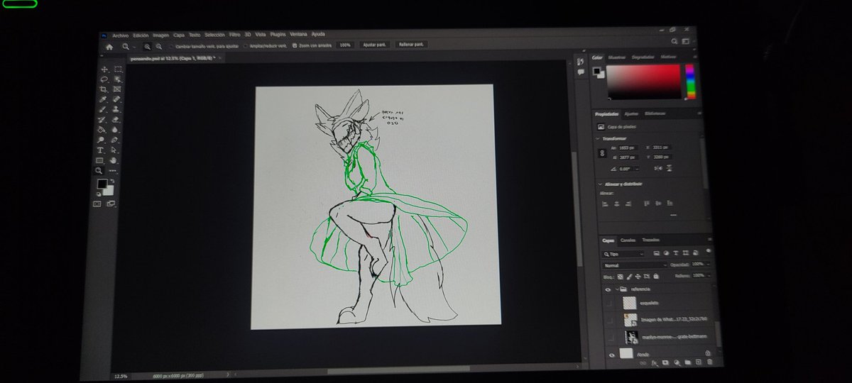This screenshot has height=383, width=852.
Task: Select the Brush tool
Action: pos(103,109)
